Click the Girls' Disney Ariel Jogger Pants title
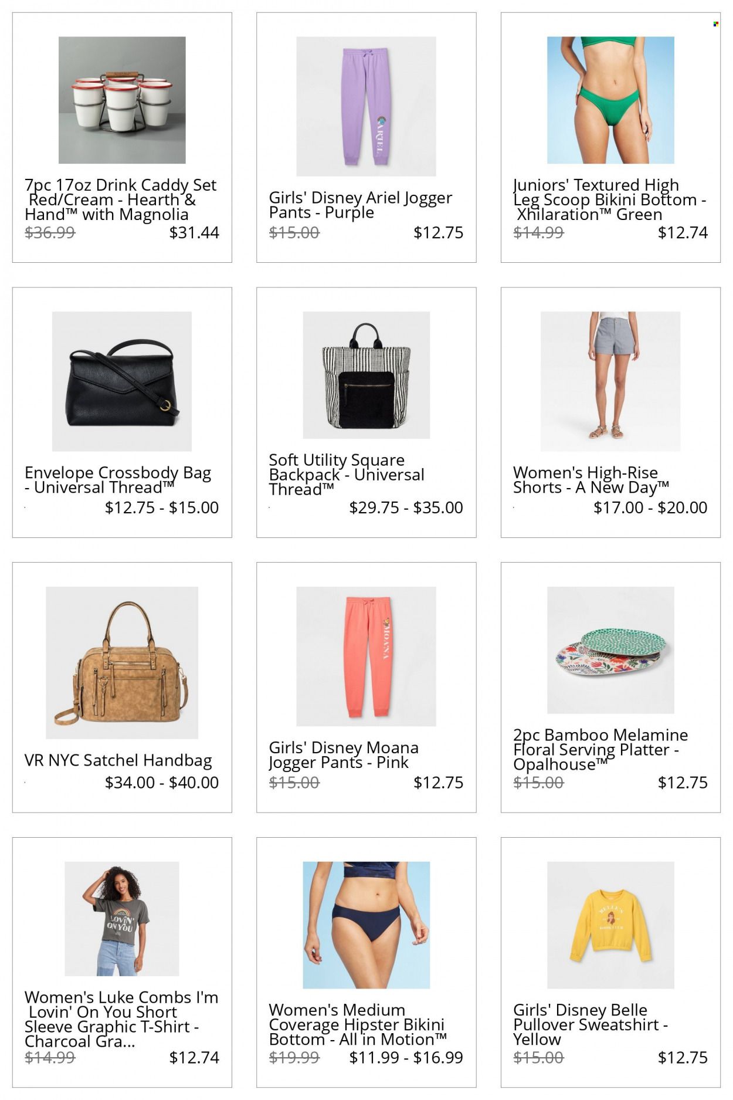The width and height of the screenshot is (733, 1100). 360,205
